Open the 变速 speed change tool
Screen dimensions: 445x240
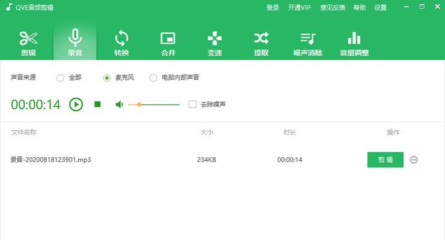[x=214, y=43]
